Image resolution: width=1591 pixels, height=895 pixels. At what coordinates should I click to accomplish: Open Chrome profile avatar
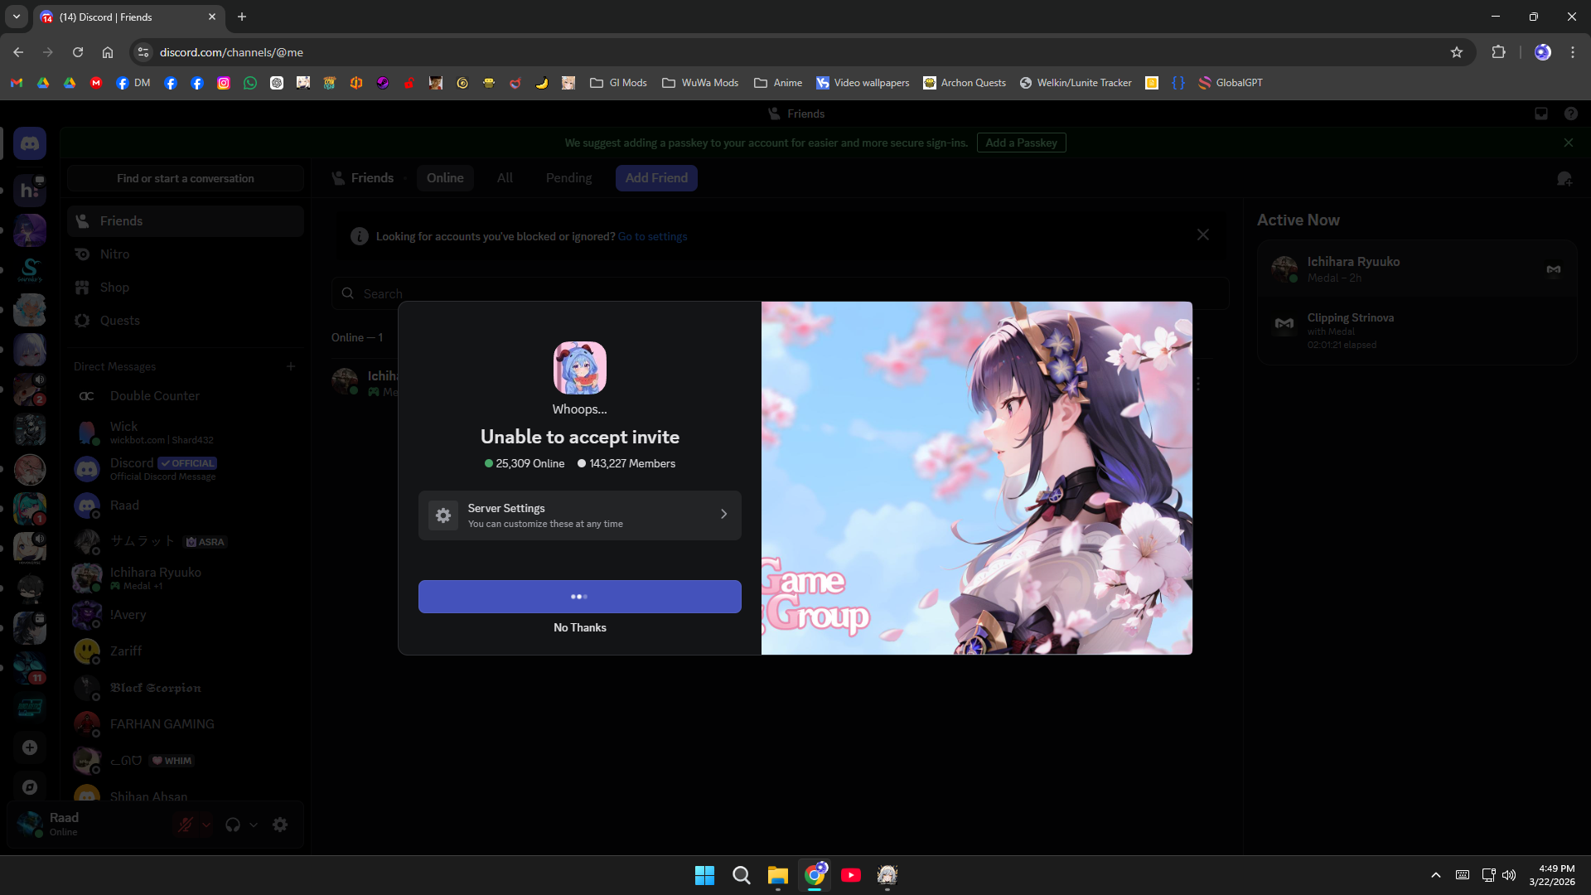(1542, 52)
